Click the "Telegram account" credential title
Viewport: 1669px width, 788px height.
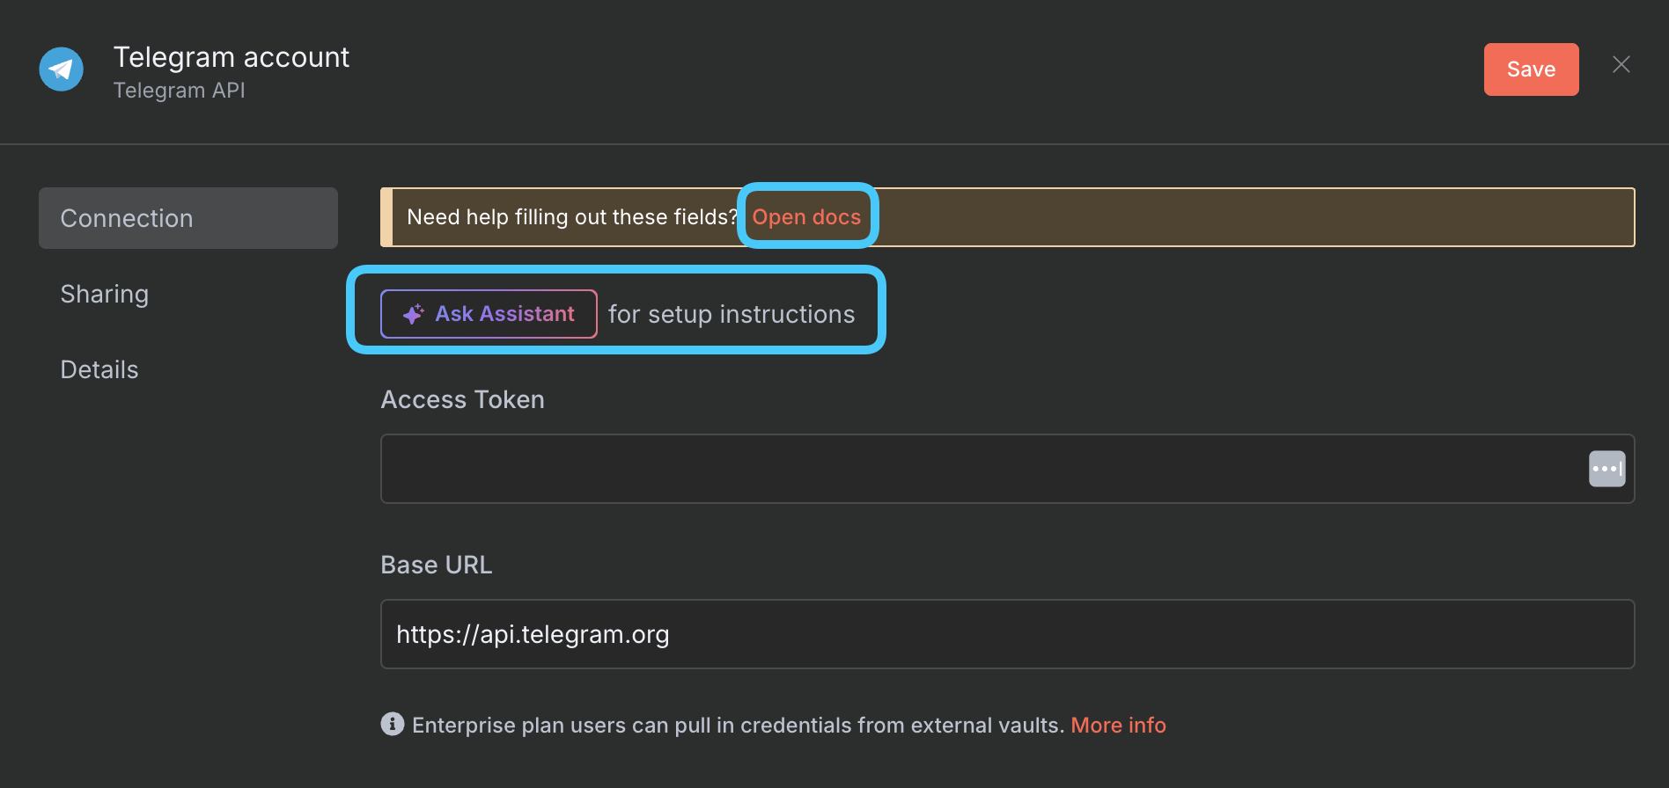click(232, 57)
